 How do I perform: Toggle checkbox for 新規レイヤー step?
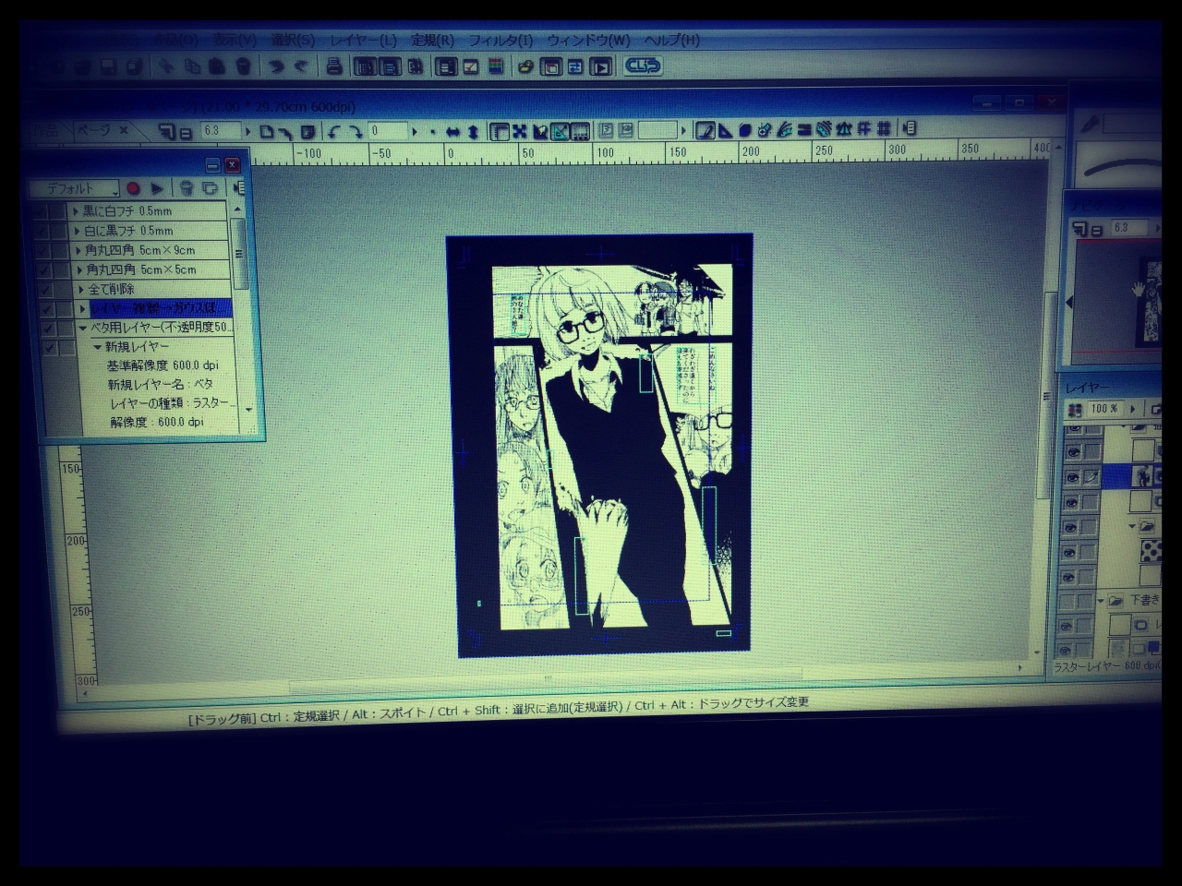pos(50,348)
